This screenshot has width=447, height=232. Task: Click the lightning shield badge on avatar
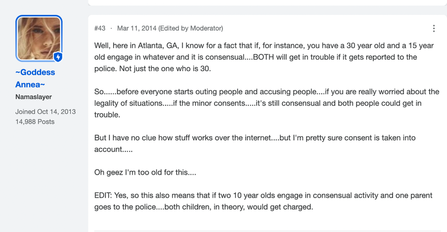pos(58,57)
